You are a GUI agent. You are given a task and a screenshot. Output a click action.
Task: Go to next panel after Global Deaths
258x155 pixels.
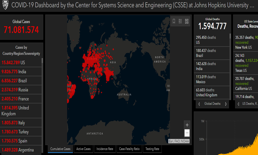(x=226, y=104)
